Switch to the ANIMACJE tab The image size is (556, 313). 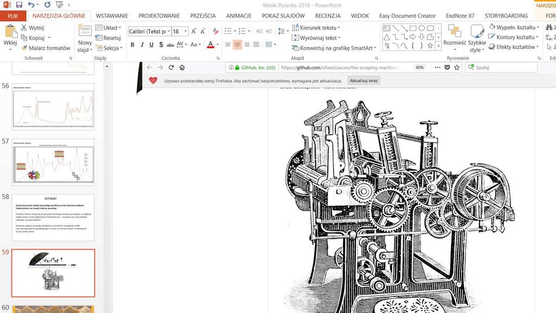pos(239,16)
